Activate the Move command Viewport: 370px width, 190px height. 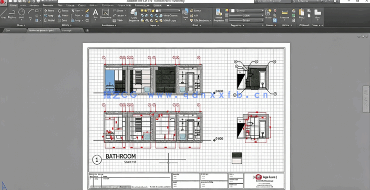click(x=49, y=10)
